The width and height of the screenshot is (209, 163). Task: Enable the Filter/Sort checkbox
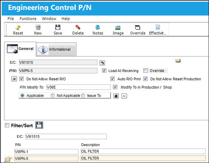tap(7, 125)
